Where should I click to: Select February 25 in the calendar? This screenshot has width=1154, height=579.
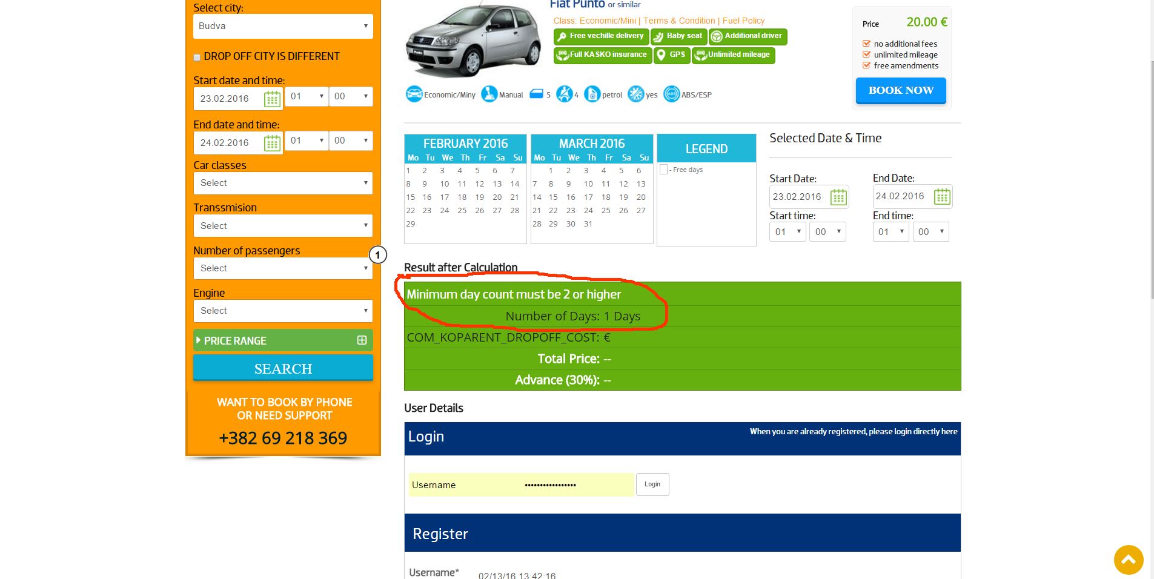click(462, 211)
